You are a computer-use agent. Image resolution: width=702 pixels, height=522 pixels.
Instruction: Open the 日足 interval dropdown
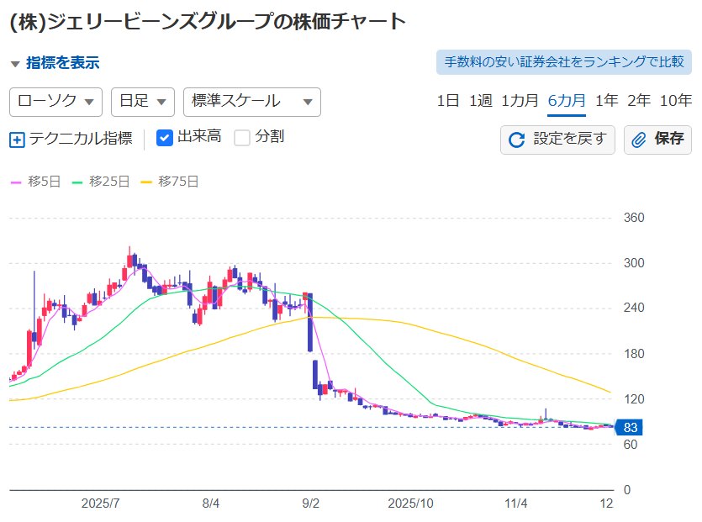click(142, 102)
